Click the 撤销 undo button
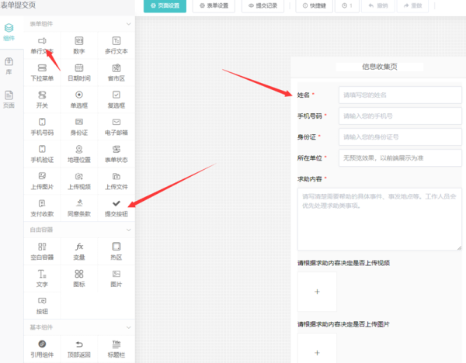This screenshot has width=466, height=363. click(x=378, y=5)
